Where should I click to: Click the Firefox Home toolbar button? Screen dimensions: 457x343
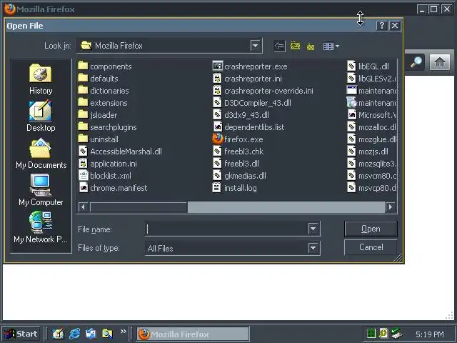pyautogui.click(x=440, y=62)
